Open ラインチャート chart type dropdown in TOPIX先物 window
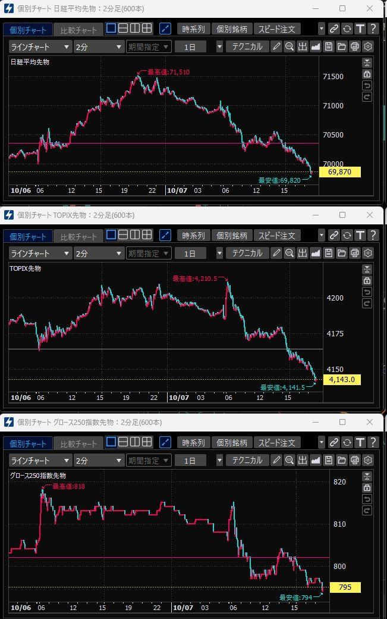Screen dimensions: 387x619 pyautogui.click(x=40, y=254)
